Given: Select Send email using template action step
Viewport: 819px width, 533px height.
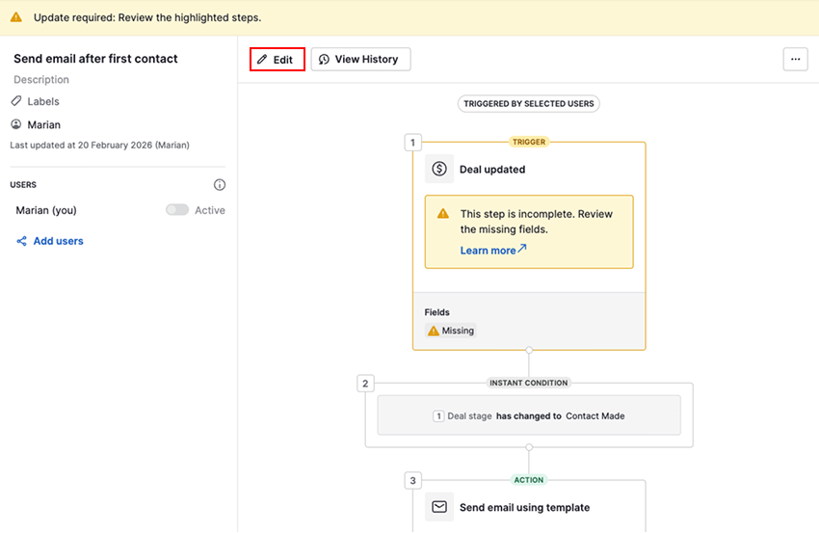Looking at the screenshot, I should [524, 507].
